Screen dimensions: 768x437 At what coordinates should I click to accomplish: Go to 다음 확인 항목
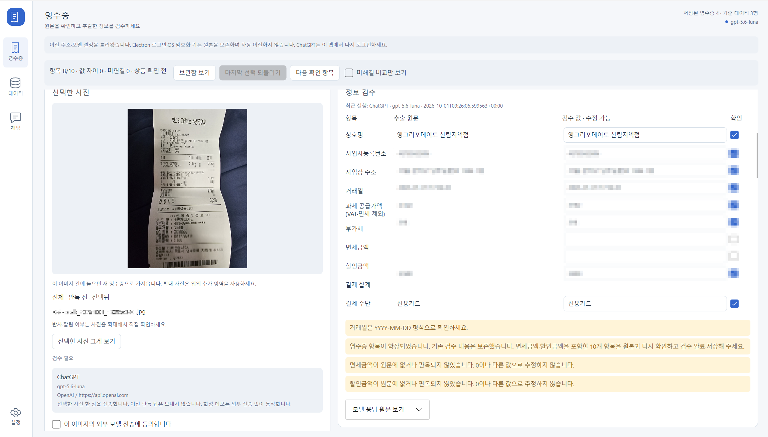[315, 72]
